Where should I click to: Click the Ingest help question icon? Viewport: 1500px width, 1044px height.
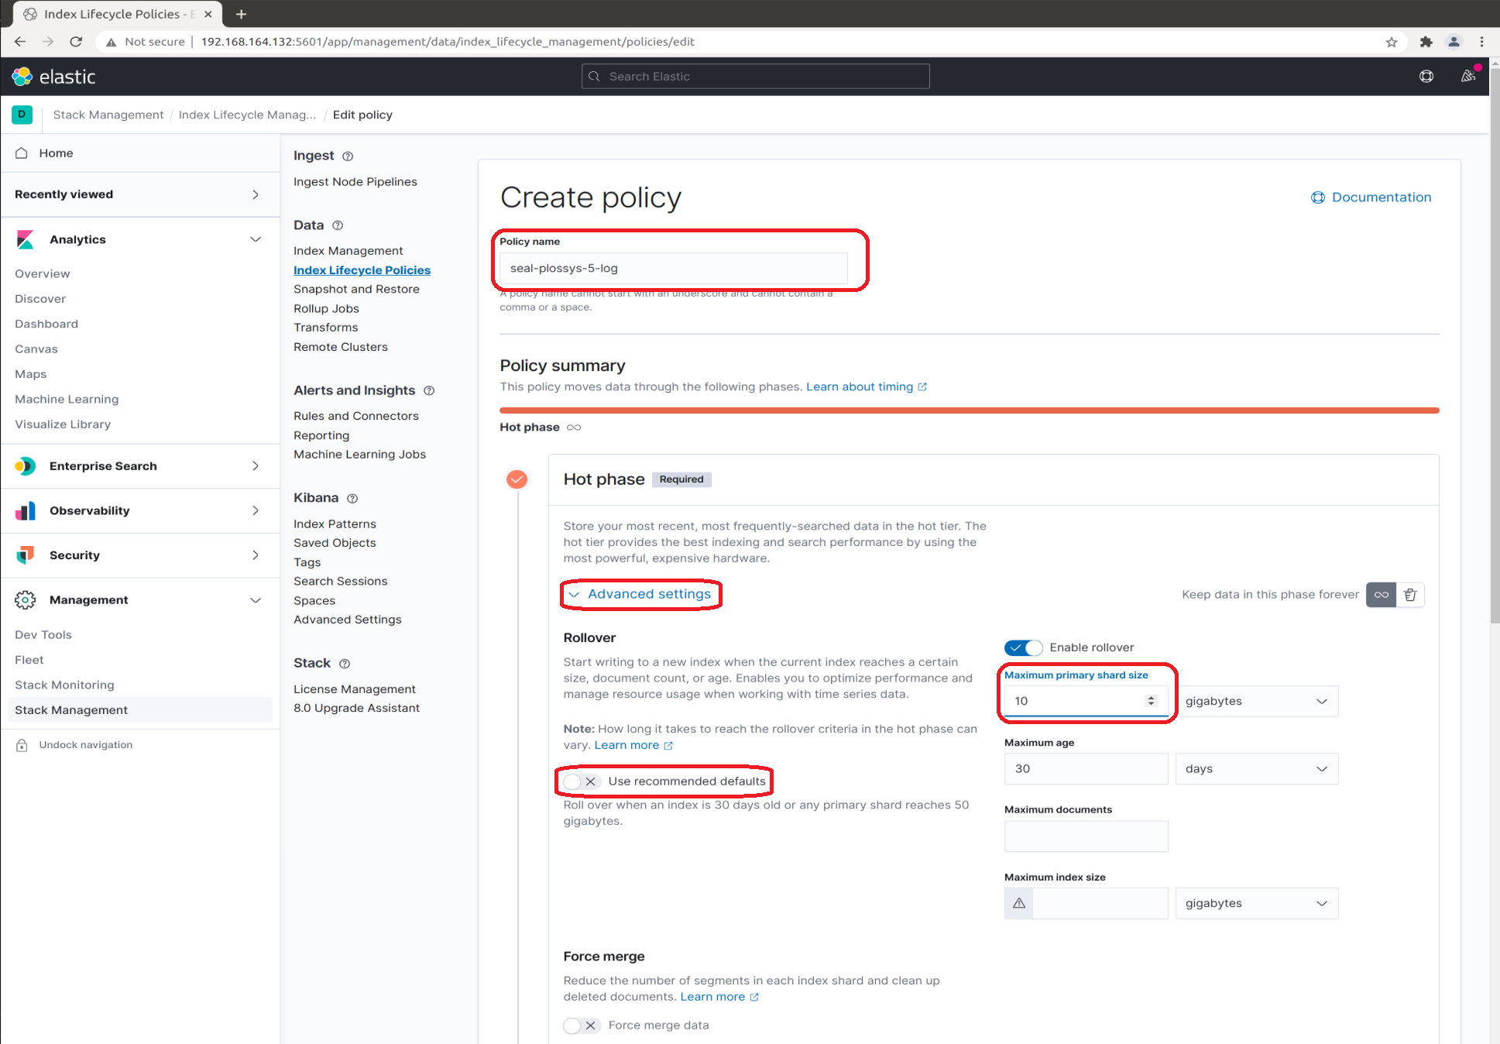pos(348,156)
